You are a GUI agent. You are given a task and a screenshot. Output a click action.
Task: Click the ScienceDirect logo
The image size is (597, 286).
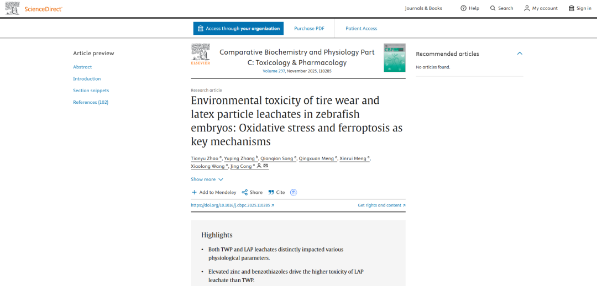point(34,8)
